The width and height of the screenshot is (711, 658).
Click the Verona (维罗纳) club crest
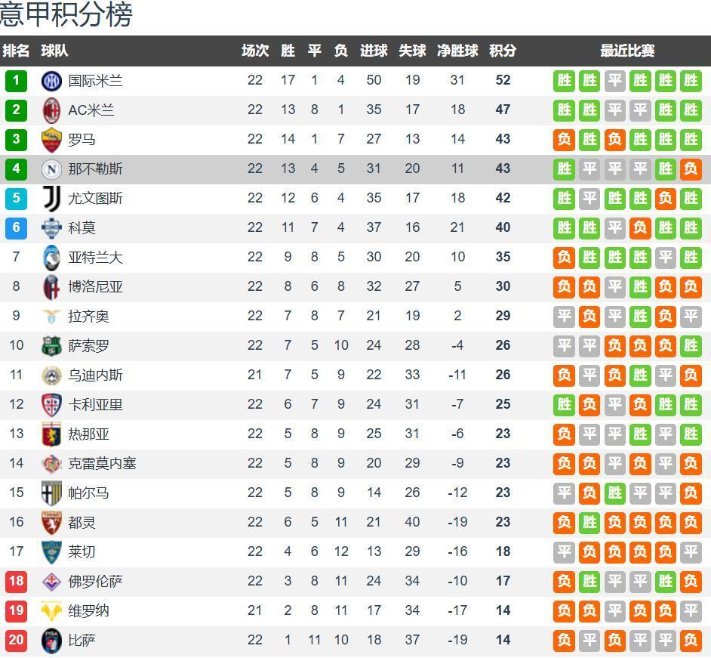(51, 611)
